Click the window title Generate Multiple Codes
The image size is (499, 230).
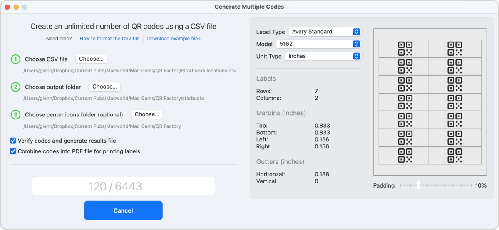[249, 7]
